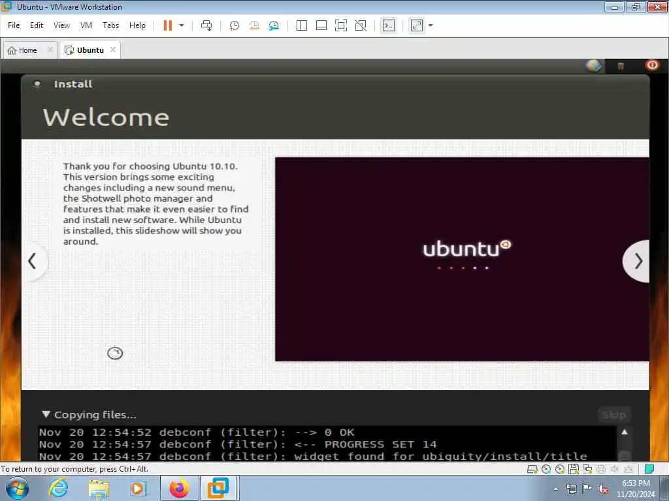Collapse the Copying files details triangle

46,414
